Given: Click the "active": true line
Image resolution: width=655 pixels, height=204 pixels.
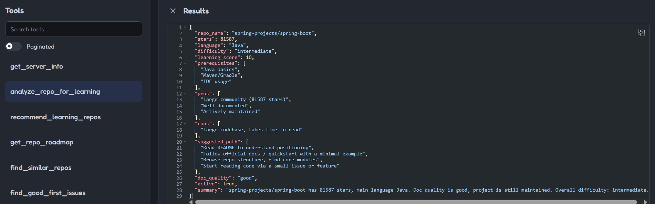Looking at the screenshot, I should (216, 184).
